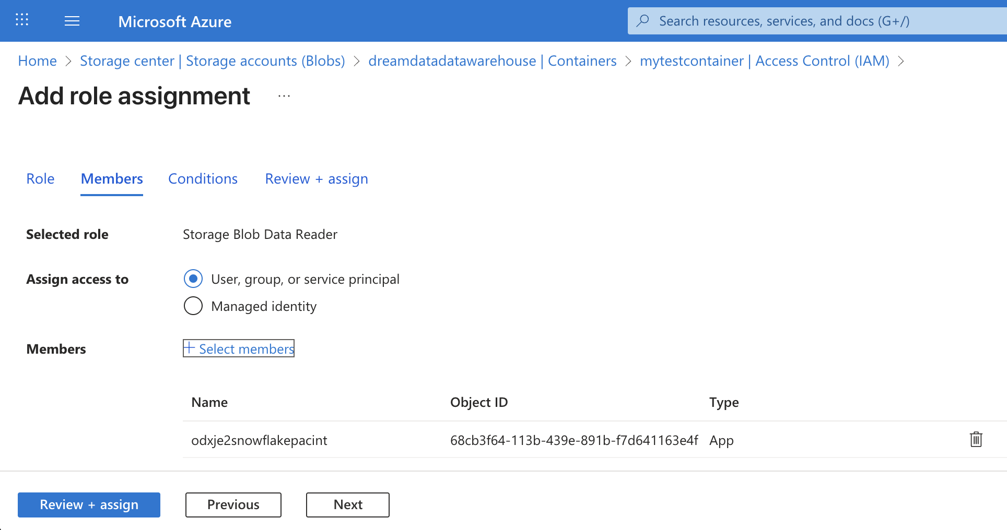
Task: Open the Azure apps grid launcher
Action: click(22, 20)
